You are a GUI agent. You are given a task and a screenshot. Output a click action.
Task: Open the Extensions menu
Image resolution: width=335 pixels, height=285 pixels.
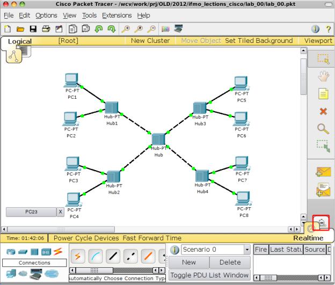(117, 16)
